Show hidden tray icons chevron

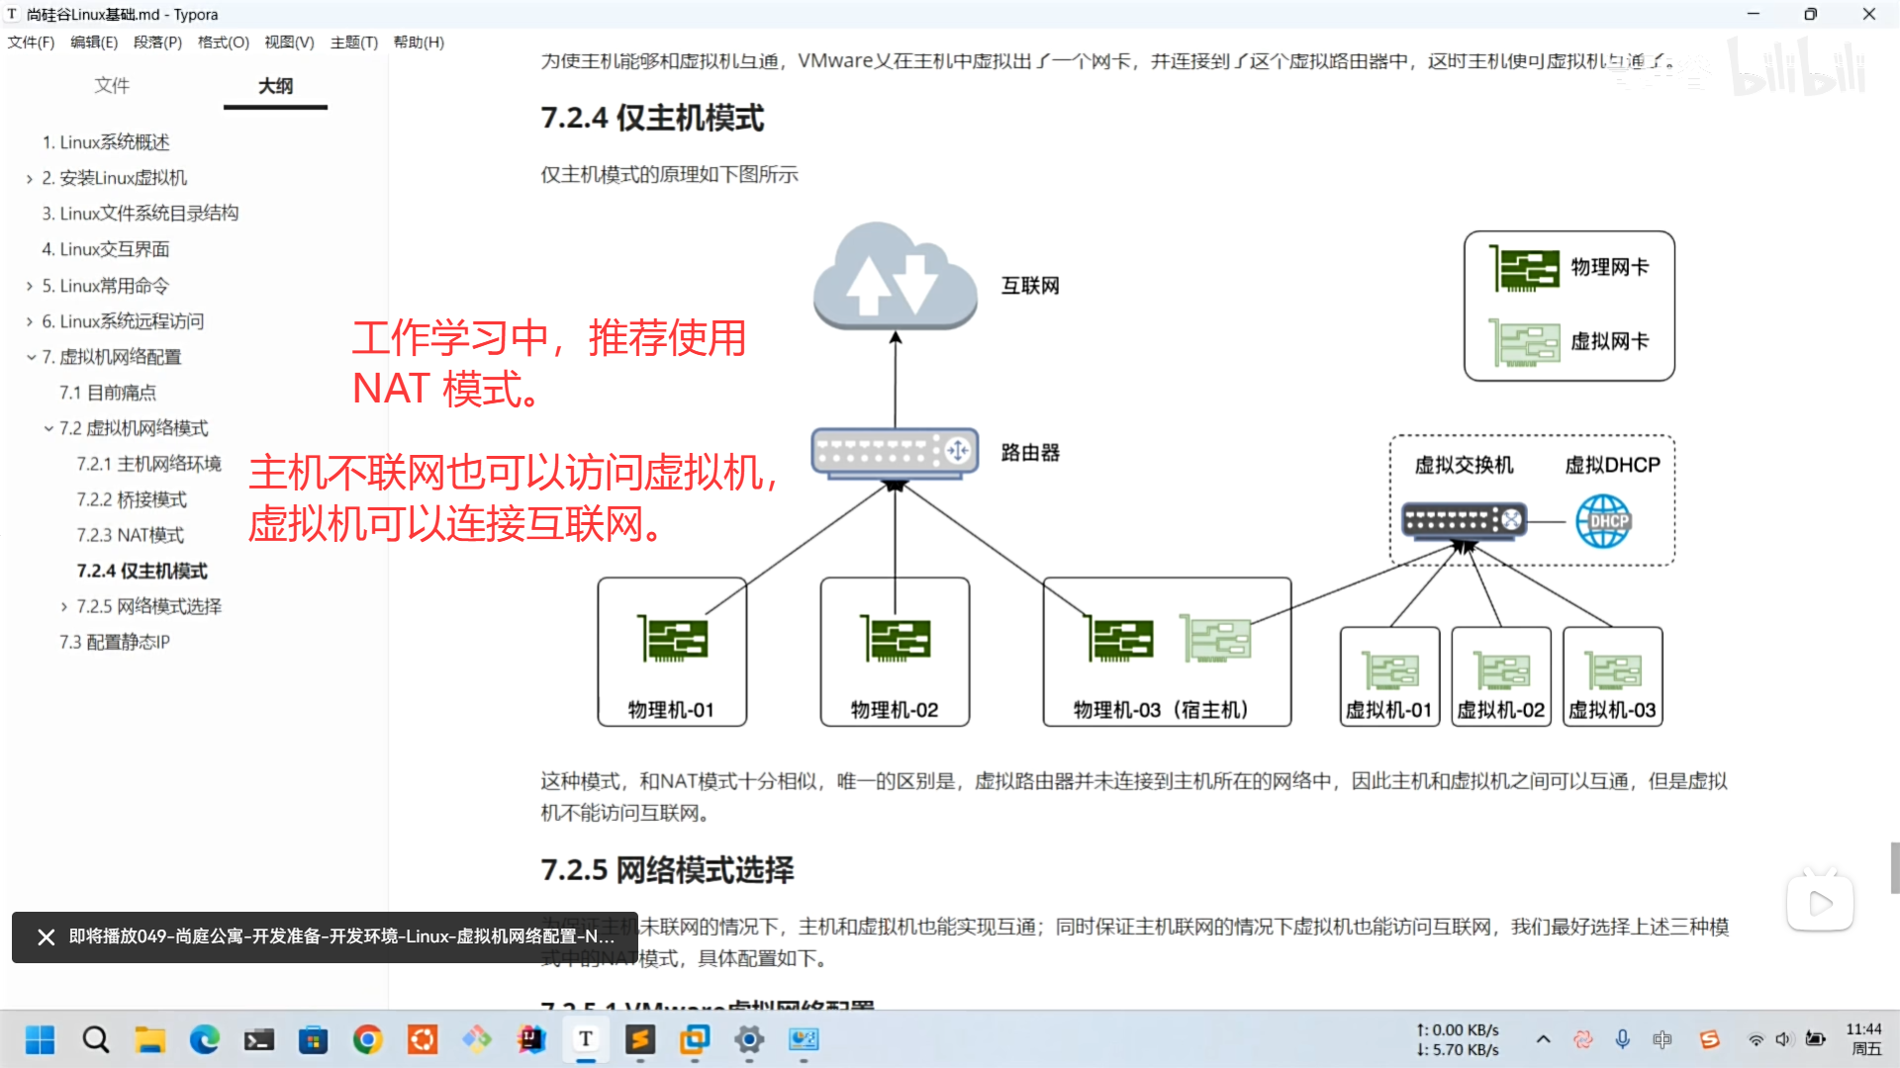(x=1543, y=1039)
